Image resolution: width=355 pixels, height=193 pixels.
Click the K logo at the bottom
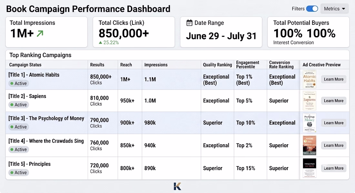click(x=177, y=186)
